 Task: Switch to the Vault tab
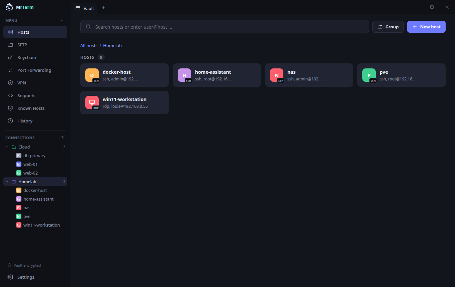pyautogui.click(x=85, y=8)
